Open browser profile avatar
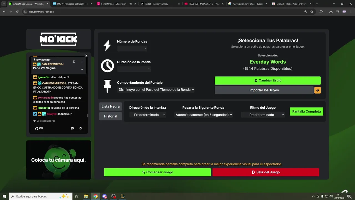The width and height of the screenshot is (355, 200). (344, 12)
